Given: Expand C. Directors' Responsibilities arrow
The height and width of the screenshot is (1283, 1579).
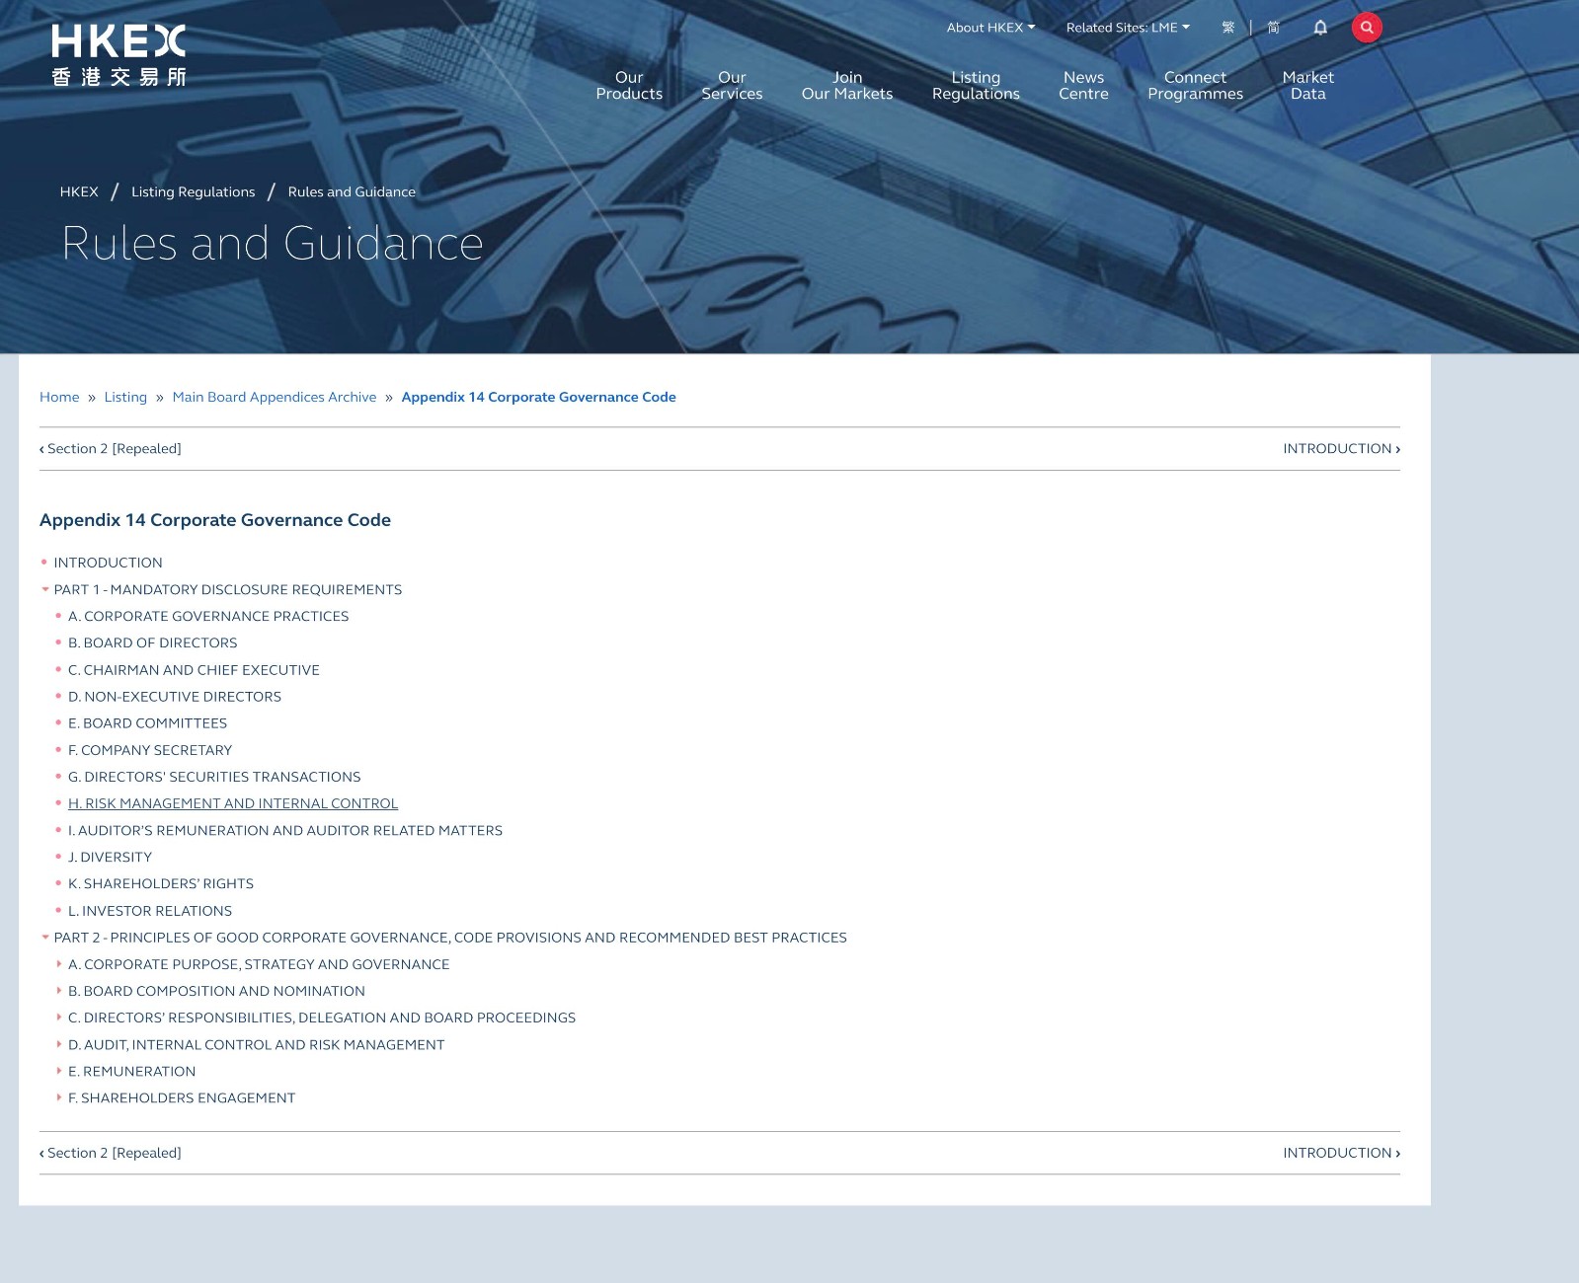Looking at the screenshot, I should pos(59,1018).
